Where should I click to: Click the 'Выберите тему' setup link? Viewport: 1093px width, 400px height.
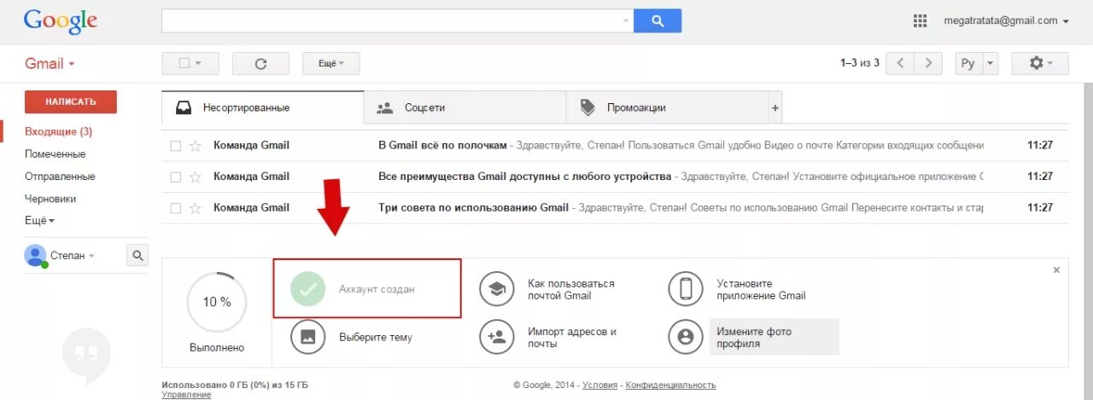point(376,338)
